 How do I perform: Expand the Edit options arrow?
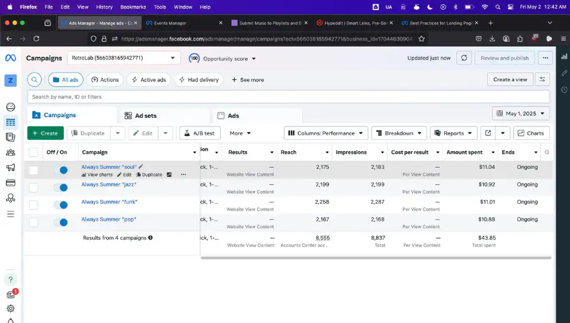coord(166,133)
